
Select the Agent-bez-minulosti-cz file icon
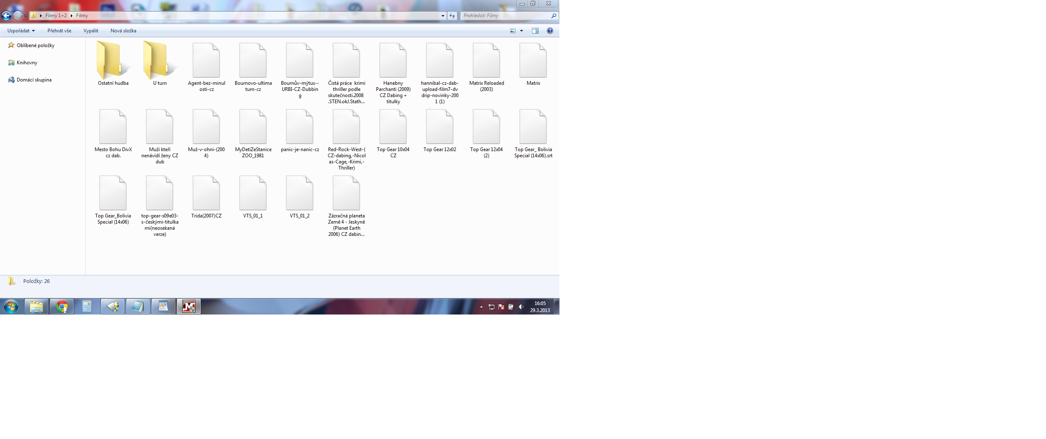click(x=206, y=60)
